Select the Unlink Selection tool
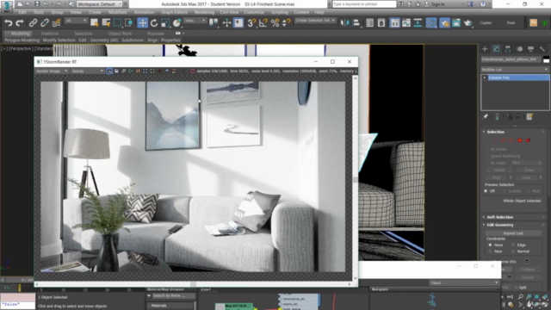The image size is (551, 310). (x=44, y=23)
